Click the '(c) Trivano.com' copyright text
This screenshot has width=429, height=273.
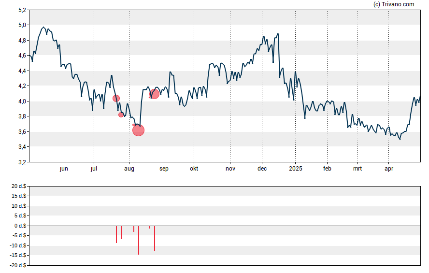pyautogui.click(x=394, y=4)
